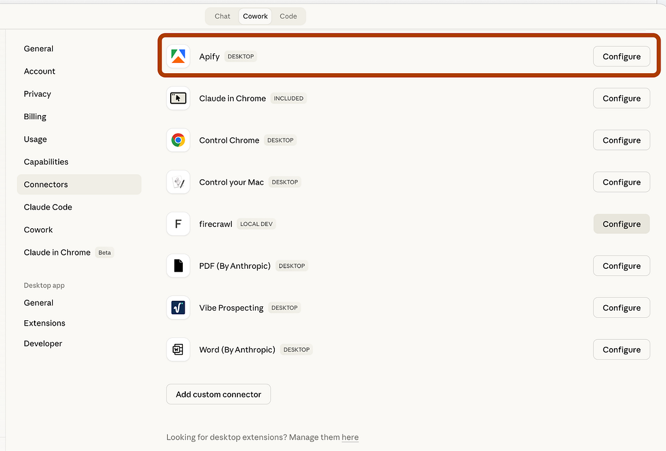Open the Billing settings section
The height and width of the screenshot is (451, 666).
pyautogui.click(x=35, y=116)
